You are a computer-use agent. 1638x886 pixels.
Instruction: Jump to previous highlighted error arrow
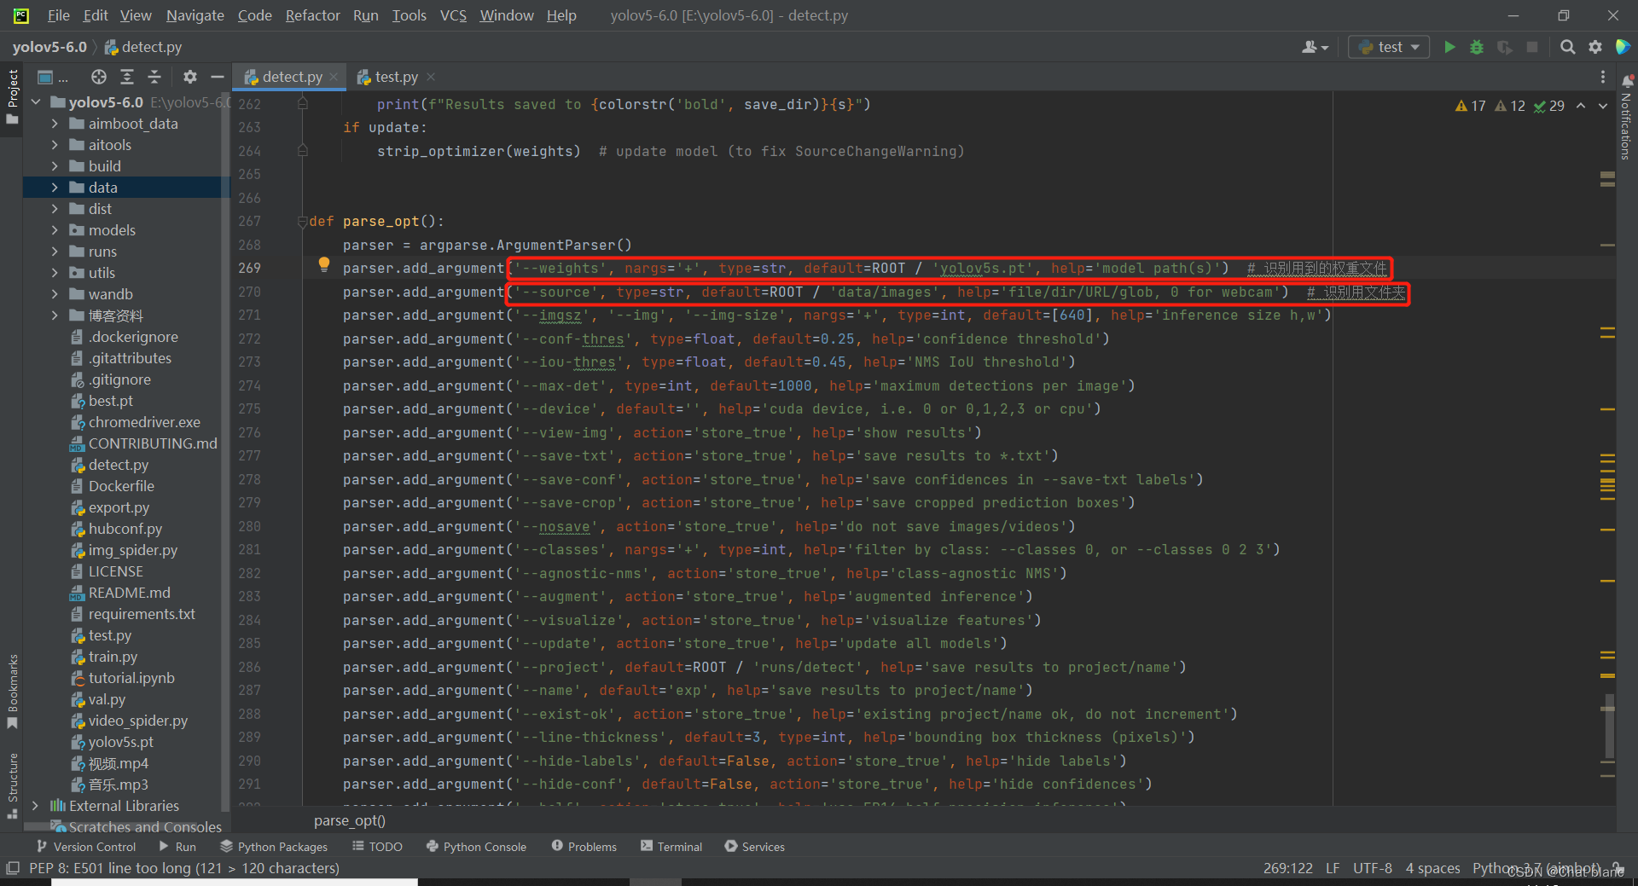[1581, 106]
